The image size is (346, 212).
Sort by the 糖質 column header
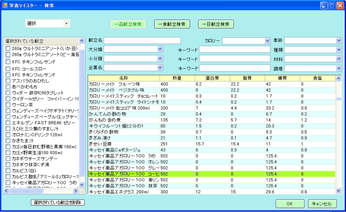point(283,78)
